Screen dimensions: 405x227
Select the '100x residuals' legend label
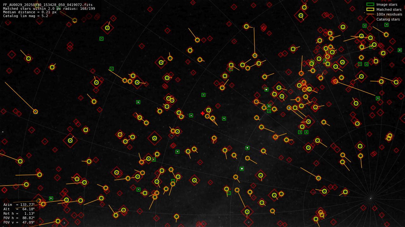tap(389, 14)
